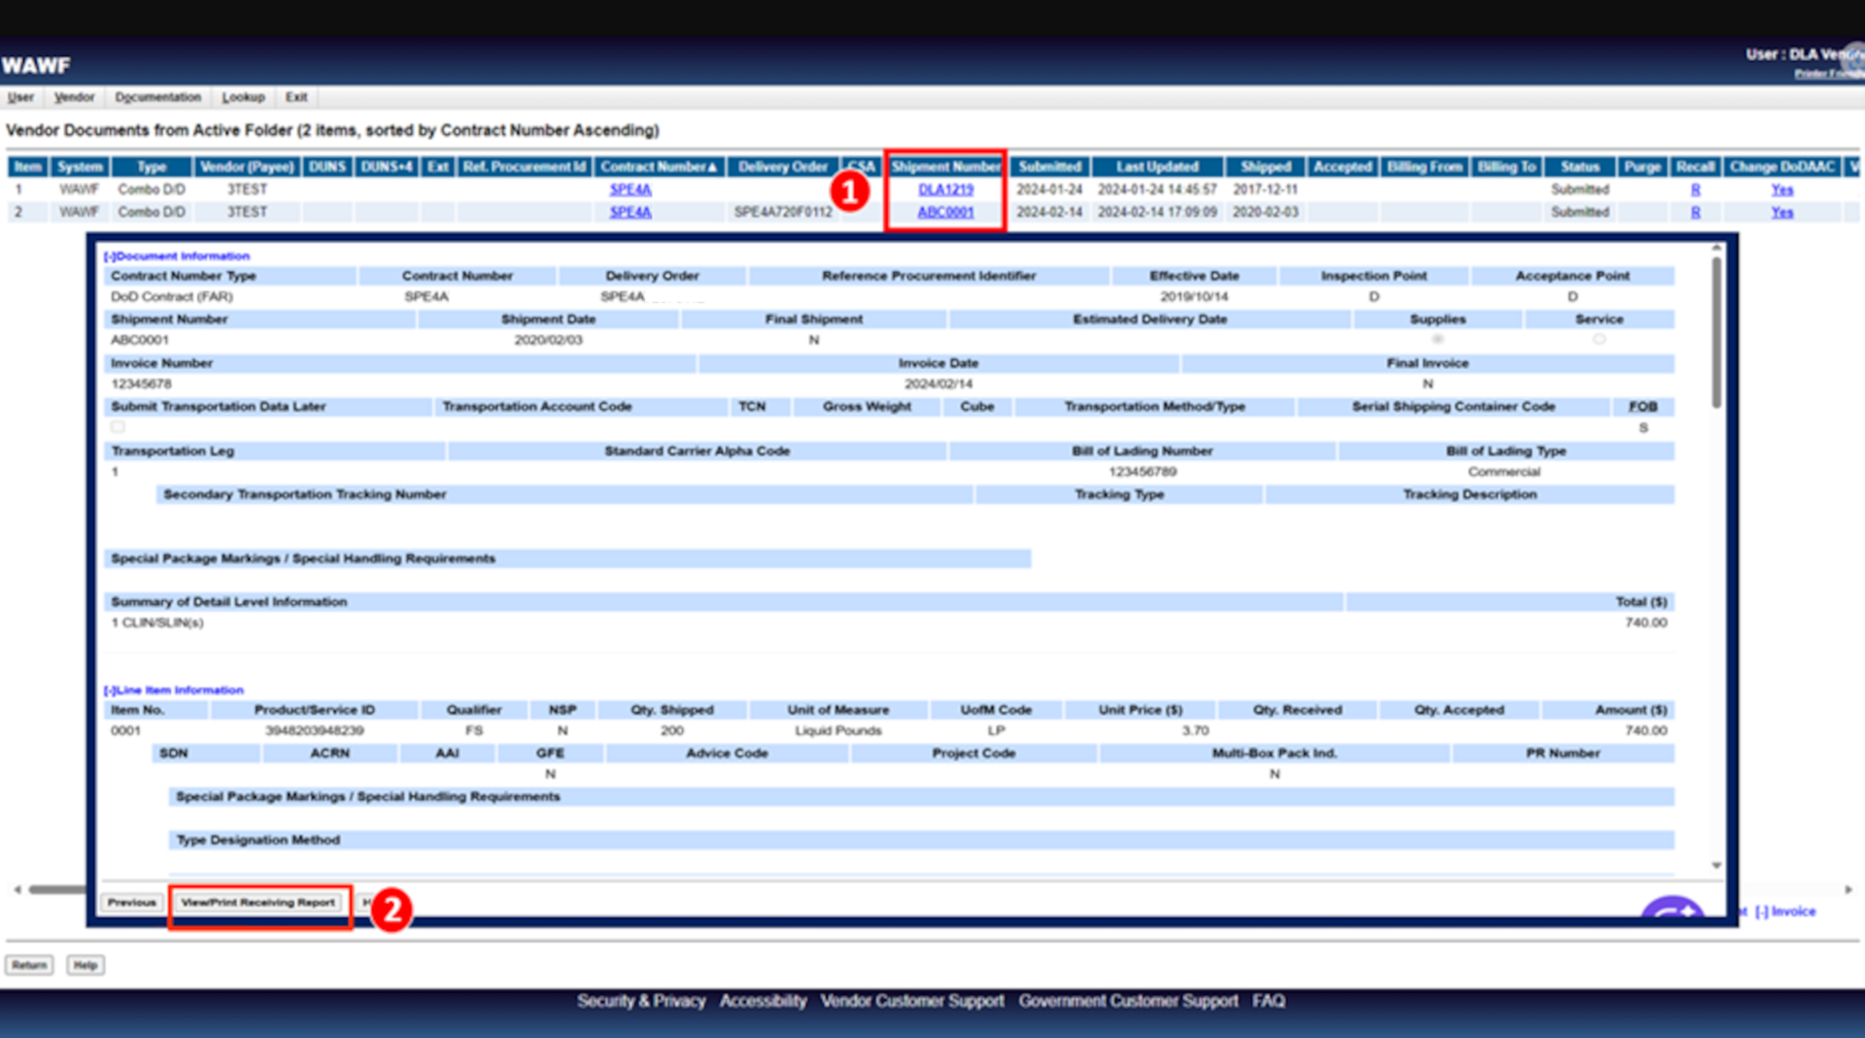Select the Supplies radio button
This screenshot has height=1038, width=1865.
coord(1438,339)
